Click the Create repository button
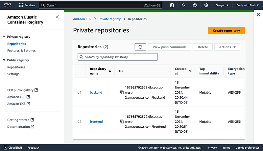The width and height of the screenshot is (263, 151). pyautogui.click(x=226, y=30)
